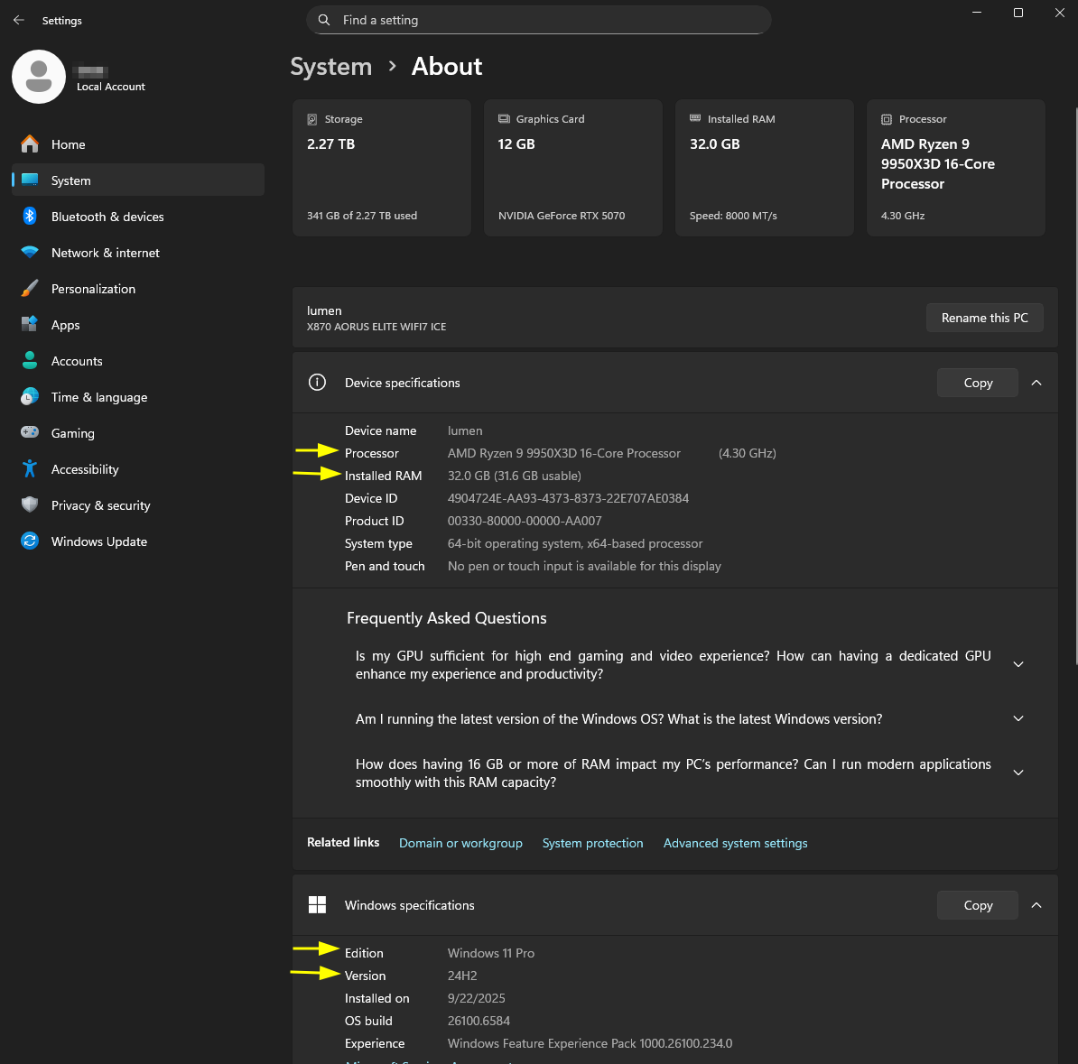
Task: Open Windows Update section
Action: tap(98, 541)
